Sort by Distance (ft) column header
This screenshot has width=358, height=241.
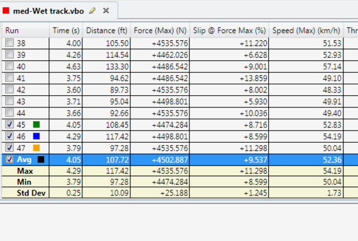click(x=107, y=30)
